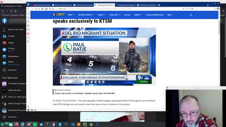Viewport: 226px width, 127px height.
Task: Expand the SPORTS dropdown menu
Action: (x=101, y=15)
